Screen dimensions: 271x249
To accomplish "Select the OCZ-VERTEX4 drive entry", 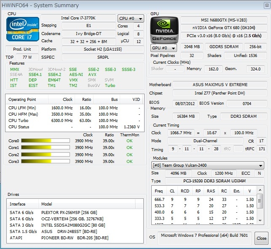I will point(73,219).
